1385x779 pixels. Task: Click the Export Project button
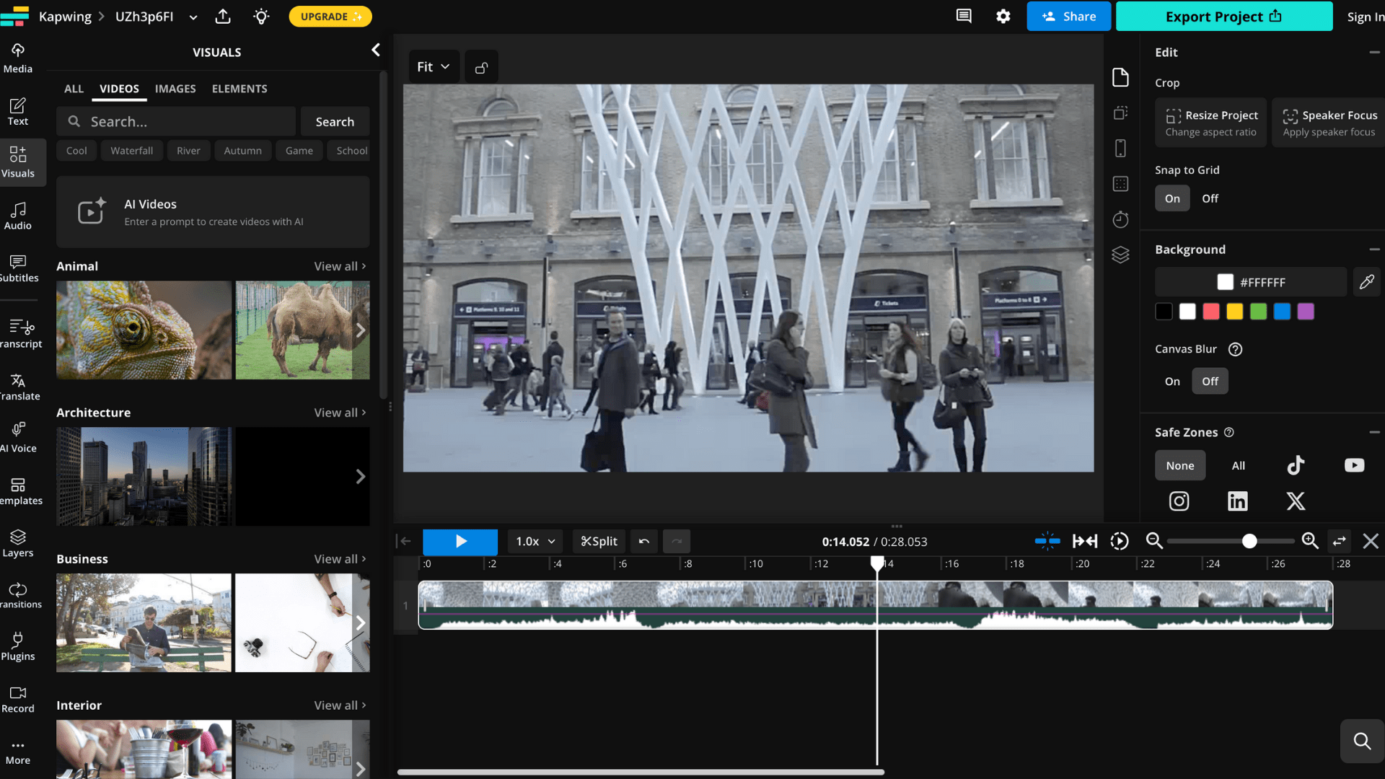point(1223,16)
